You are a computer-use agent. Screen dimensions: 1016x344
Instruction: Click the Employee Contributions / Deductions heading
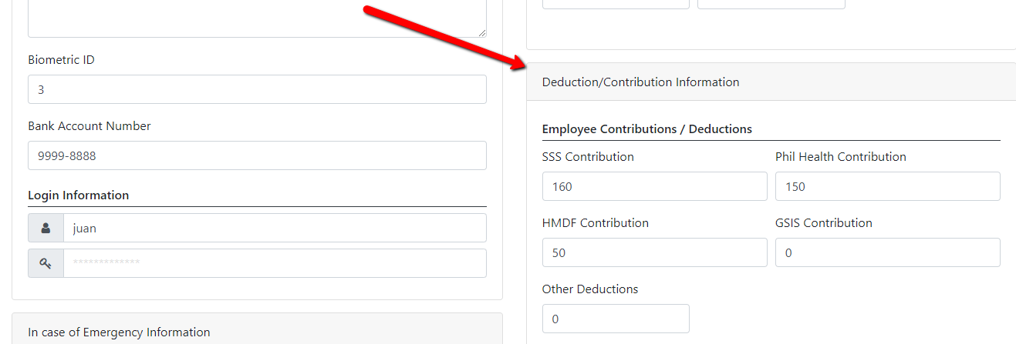point(647,129)
